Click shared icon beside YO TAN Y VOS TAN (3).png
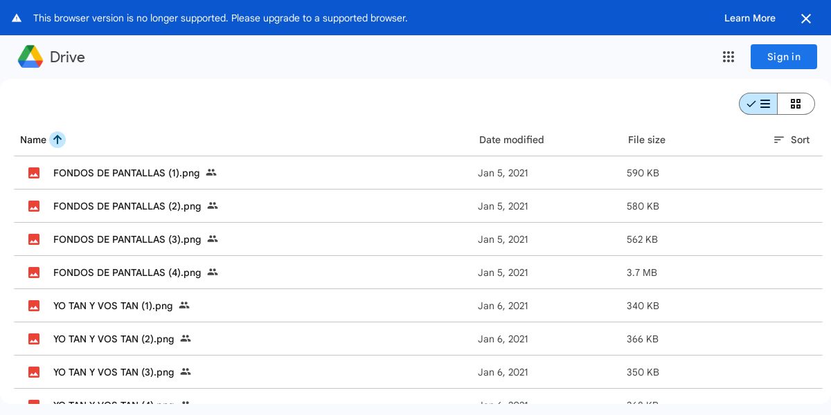831x415 pixels. click(x=186, y=371)
